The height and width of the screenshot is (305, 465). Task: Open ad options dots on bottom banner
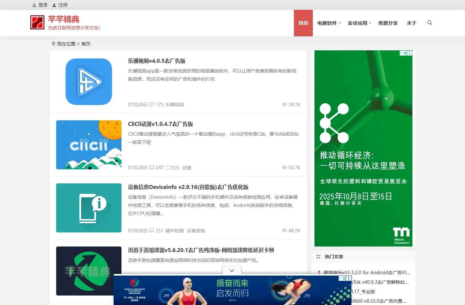coord(349,279)
